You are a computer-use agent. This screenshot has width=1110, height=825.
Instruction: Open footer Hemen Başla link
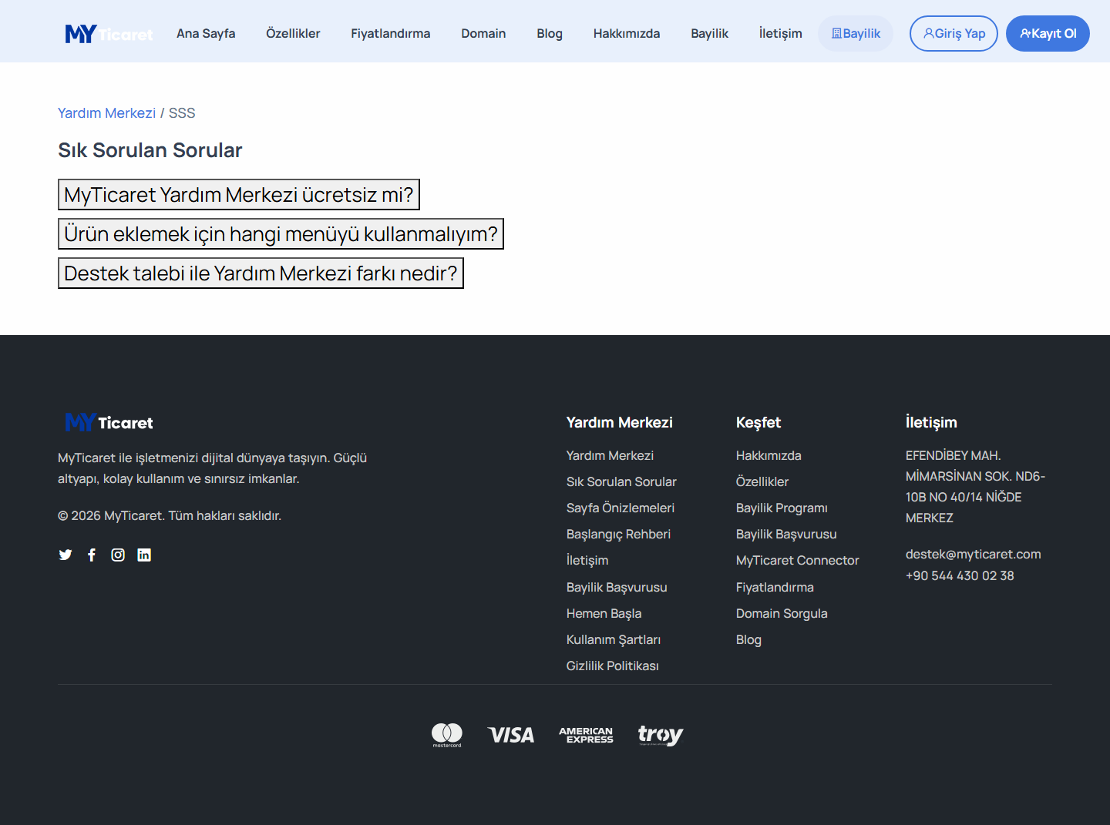(x=604, y=614)
